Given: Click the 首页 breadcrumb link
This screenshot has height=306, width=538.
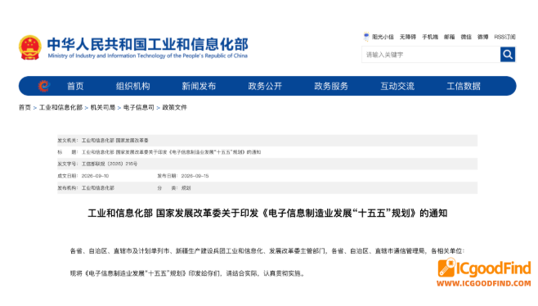Looking at the screenshot, I should 25,107.
